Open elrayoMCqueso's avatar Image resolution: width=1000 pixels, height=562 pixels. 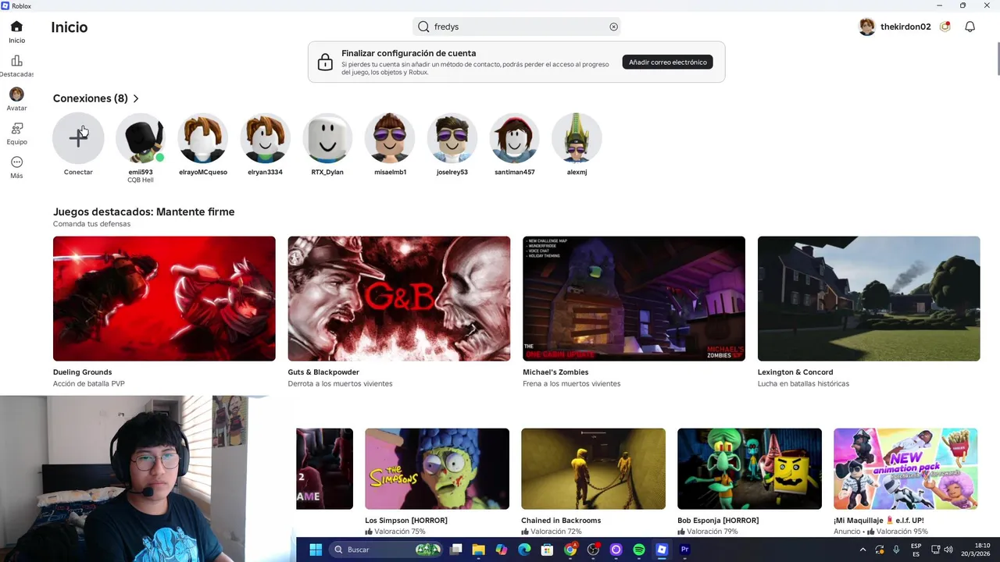pyautogui.click(x=203, y=138)
